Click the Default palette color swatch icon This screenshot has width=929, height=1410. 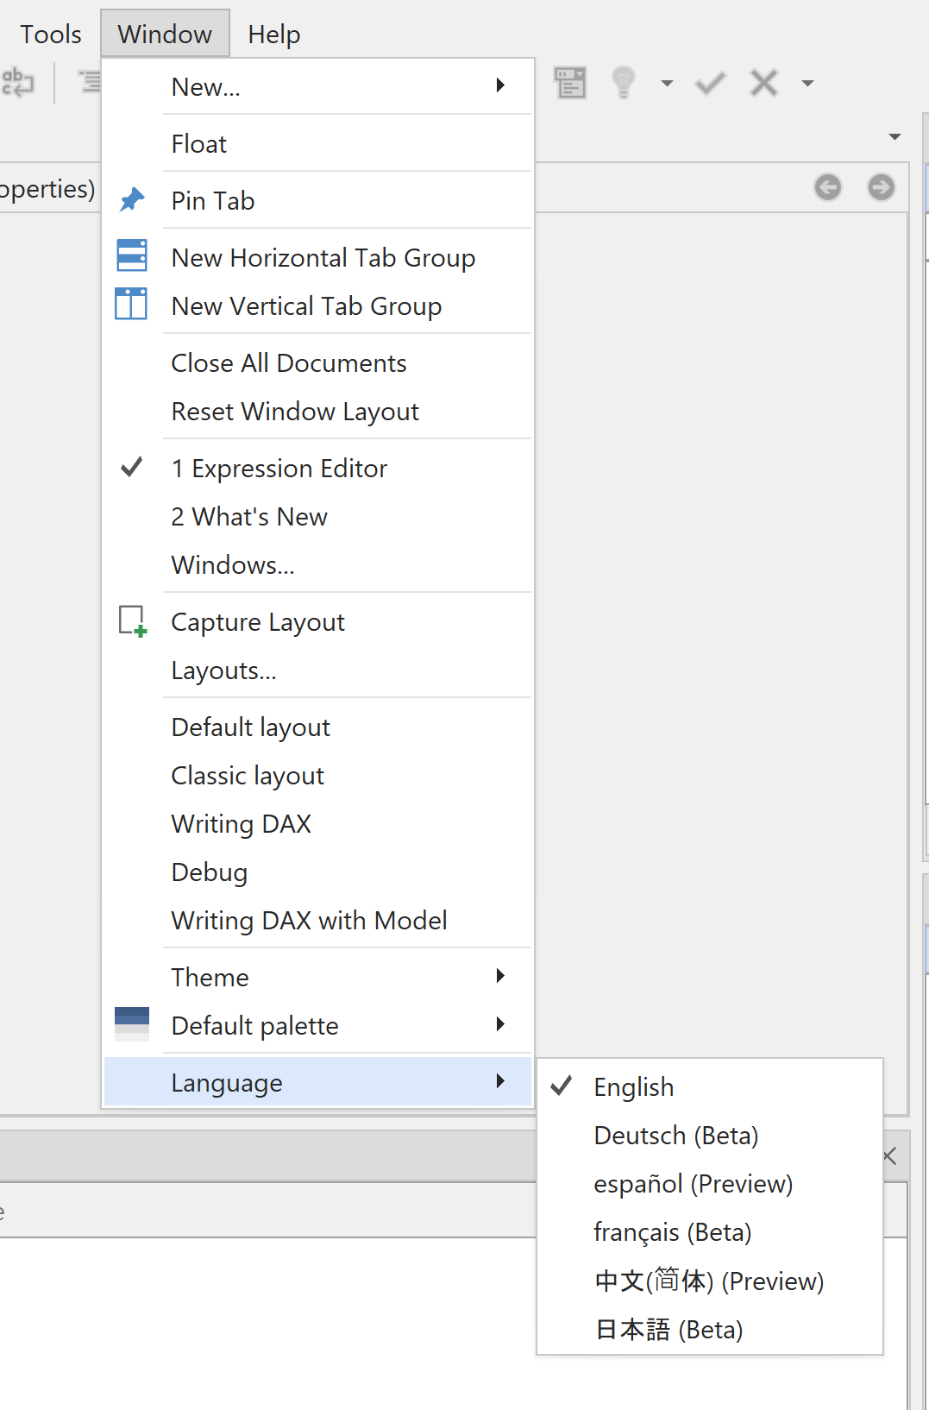pyautogui.click(x=132, y=1024)
